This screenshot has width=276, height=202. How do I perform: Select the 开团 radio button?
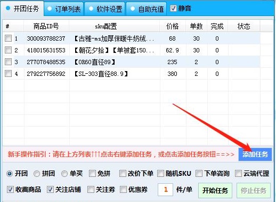pos(10,174)
